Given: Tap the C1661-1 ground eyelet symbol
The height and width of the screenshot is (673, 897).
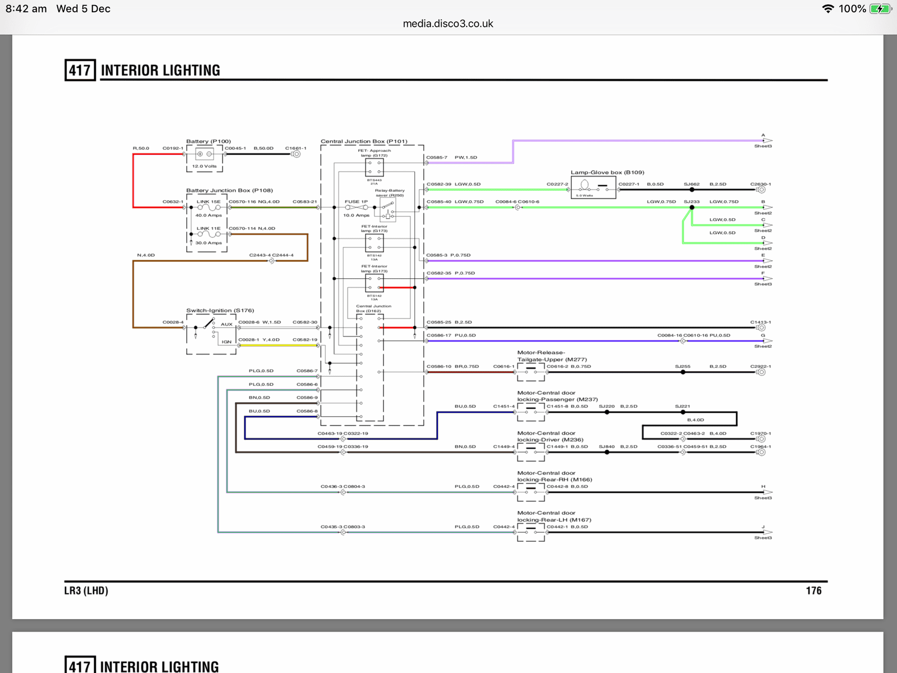Looking at the screenshot, I should pyautogui.click(x=296, y=154).
